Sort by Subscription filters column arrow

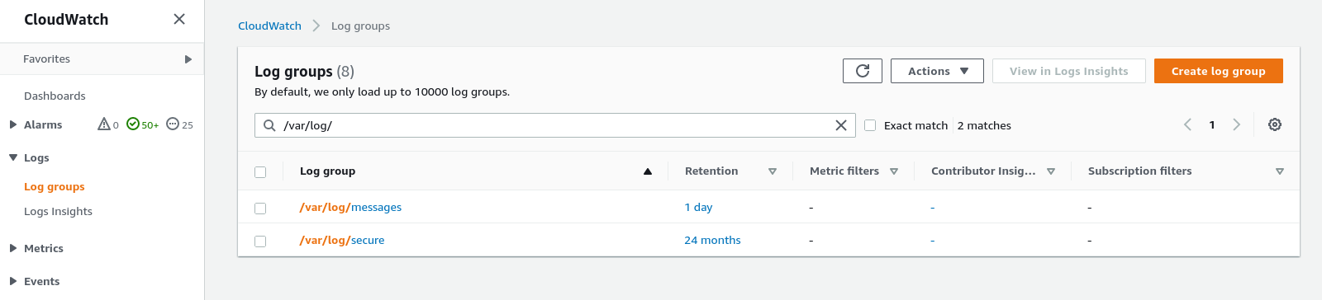(1280, 171)
